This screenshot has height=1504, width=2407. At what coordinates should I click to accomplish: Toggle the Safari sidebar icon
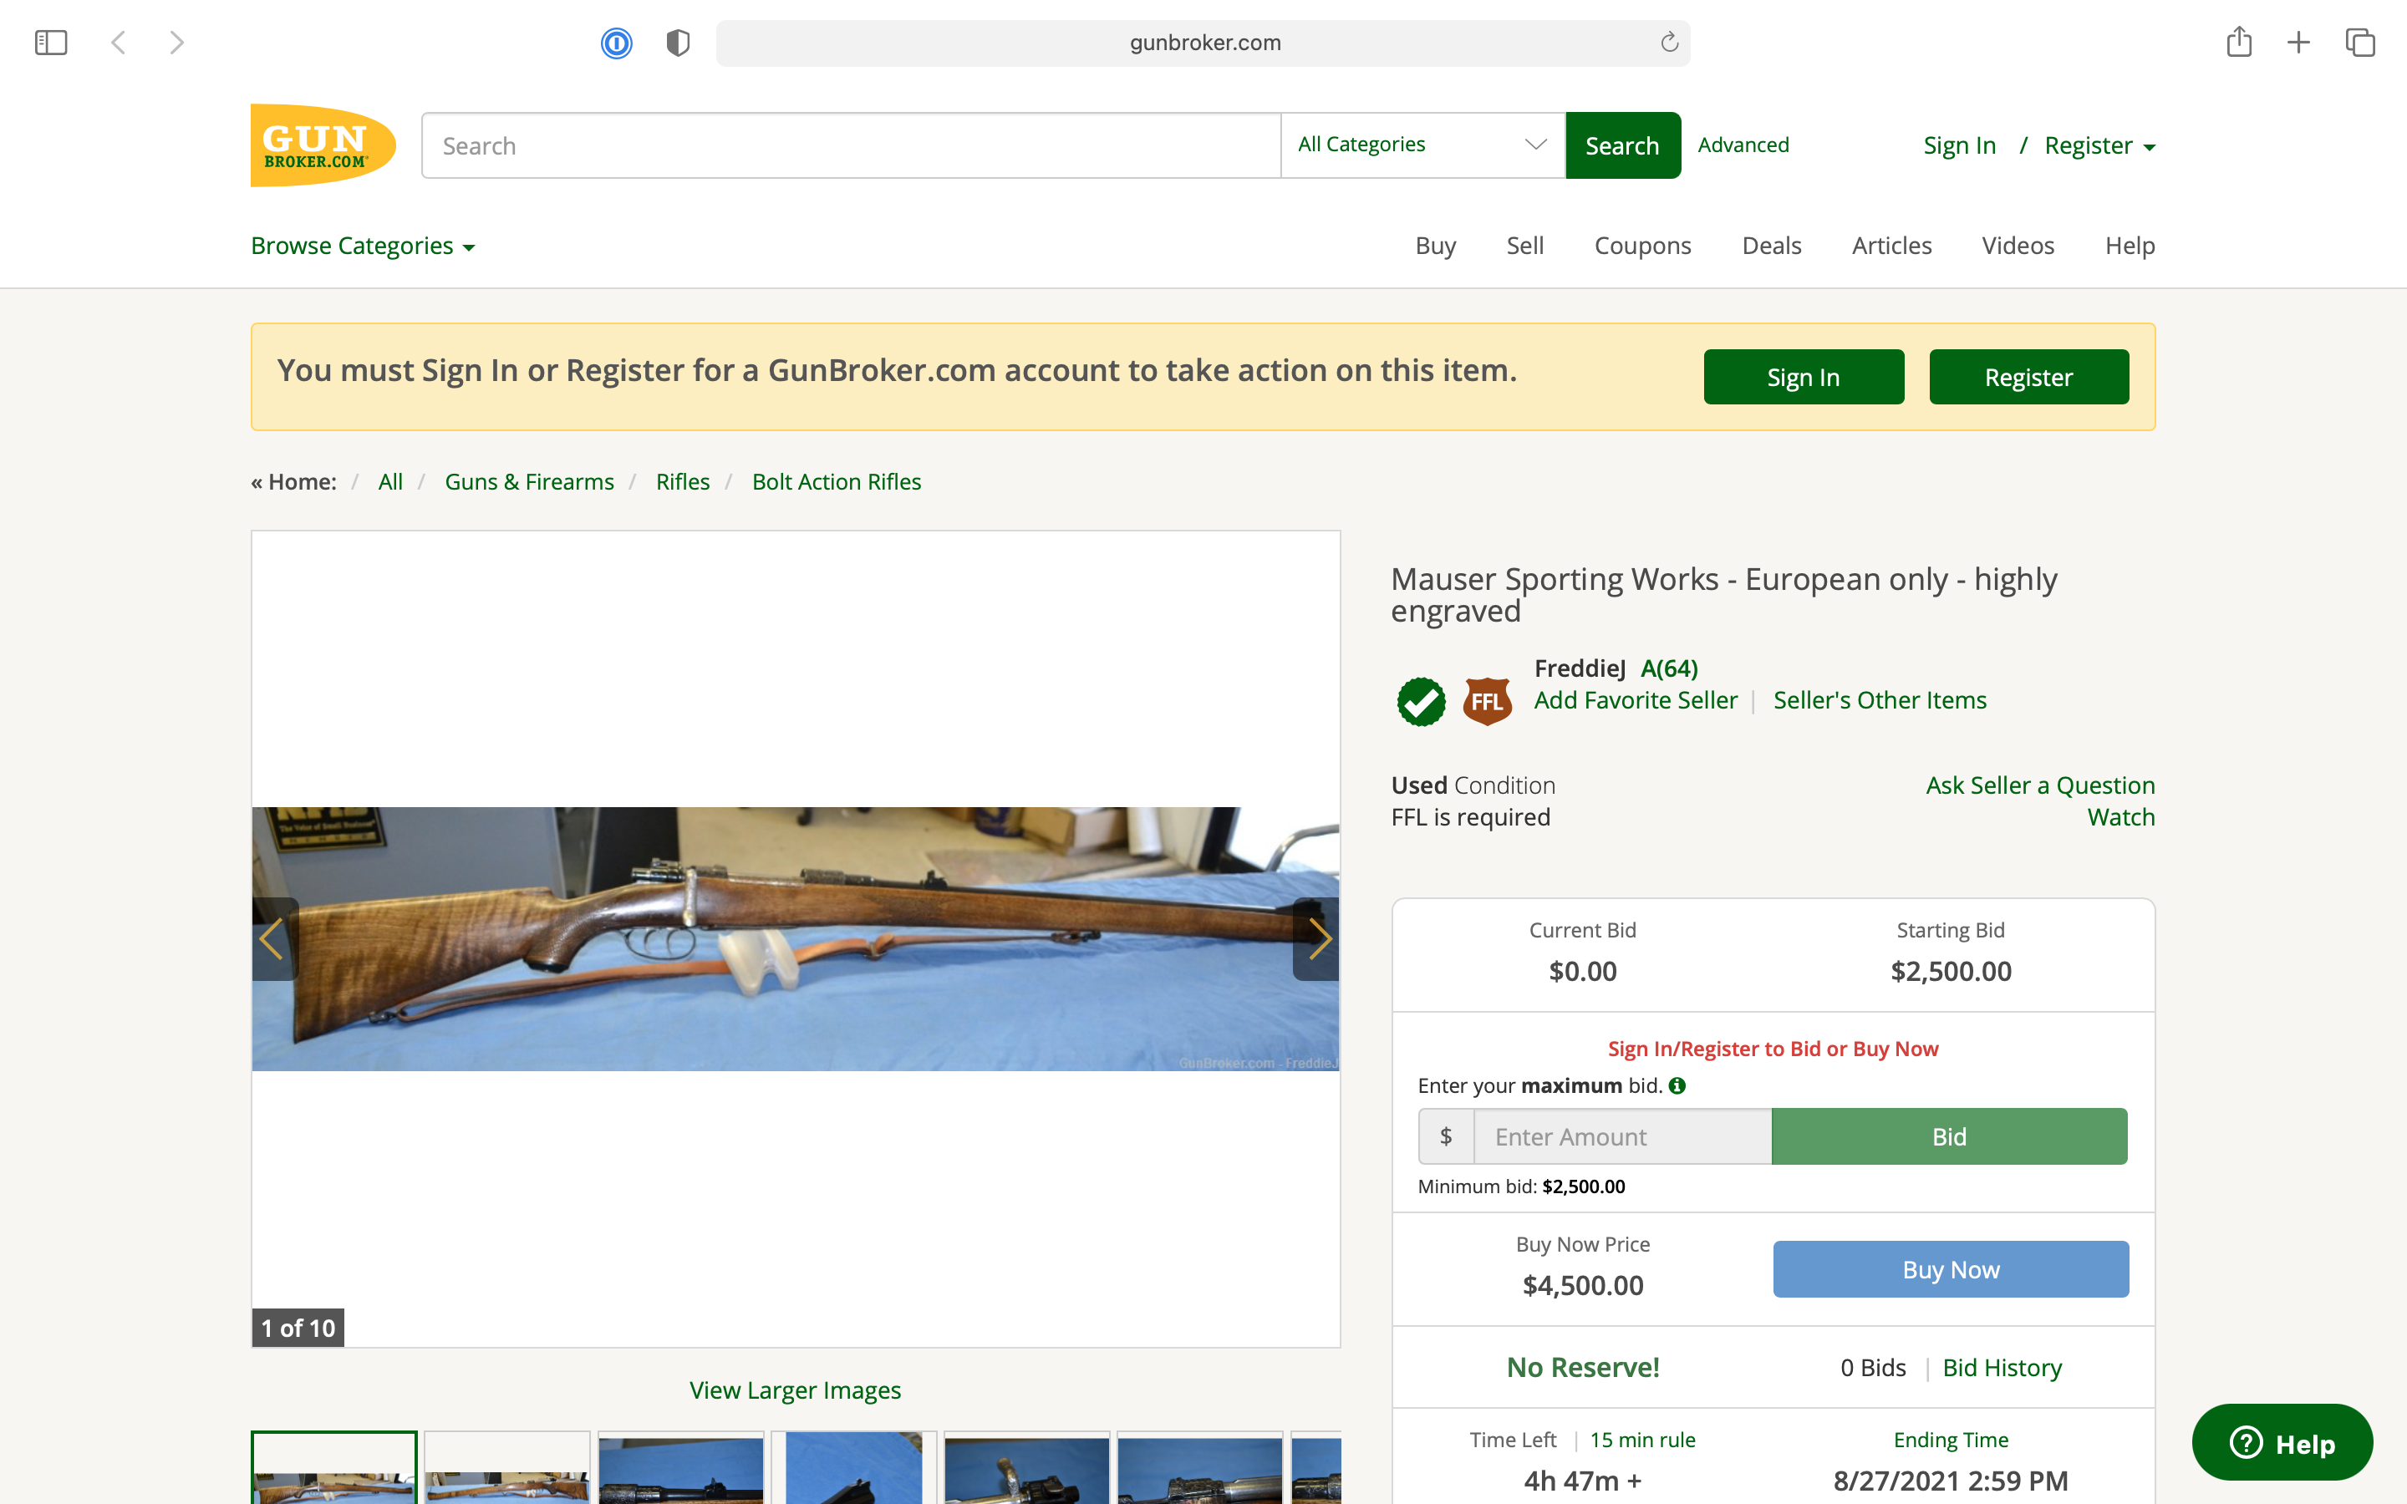51,43
